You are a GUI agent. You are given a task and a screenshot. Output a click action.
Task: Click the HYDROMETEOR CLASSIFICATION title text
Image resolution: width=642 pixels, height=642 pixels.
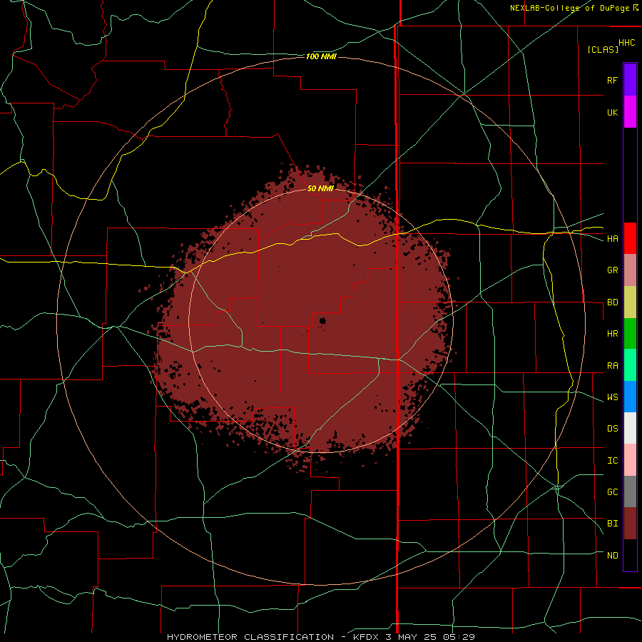click(x=250, y=637)
